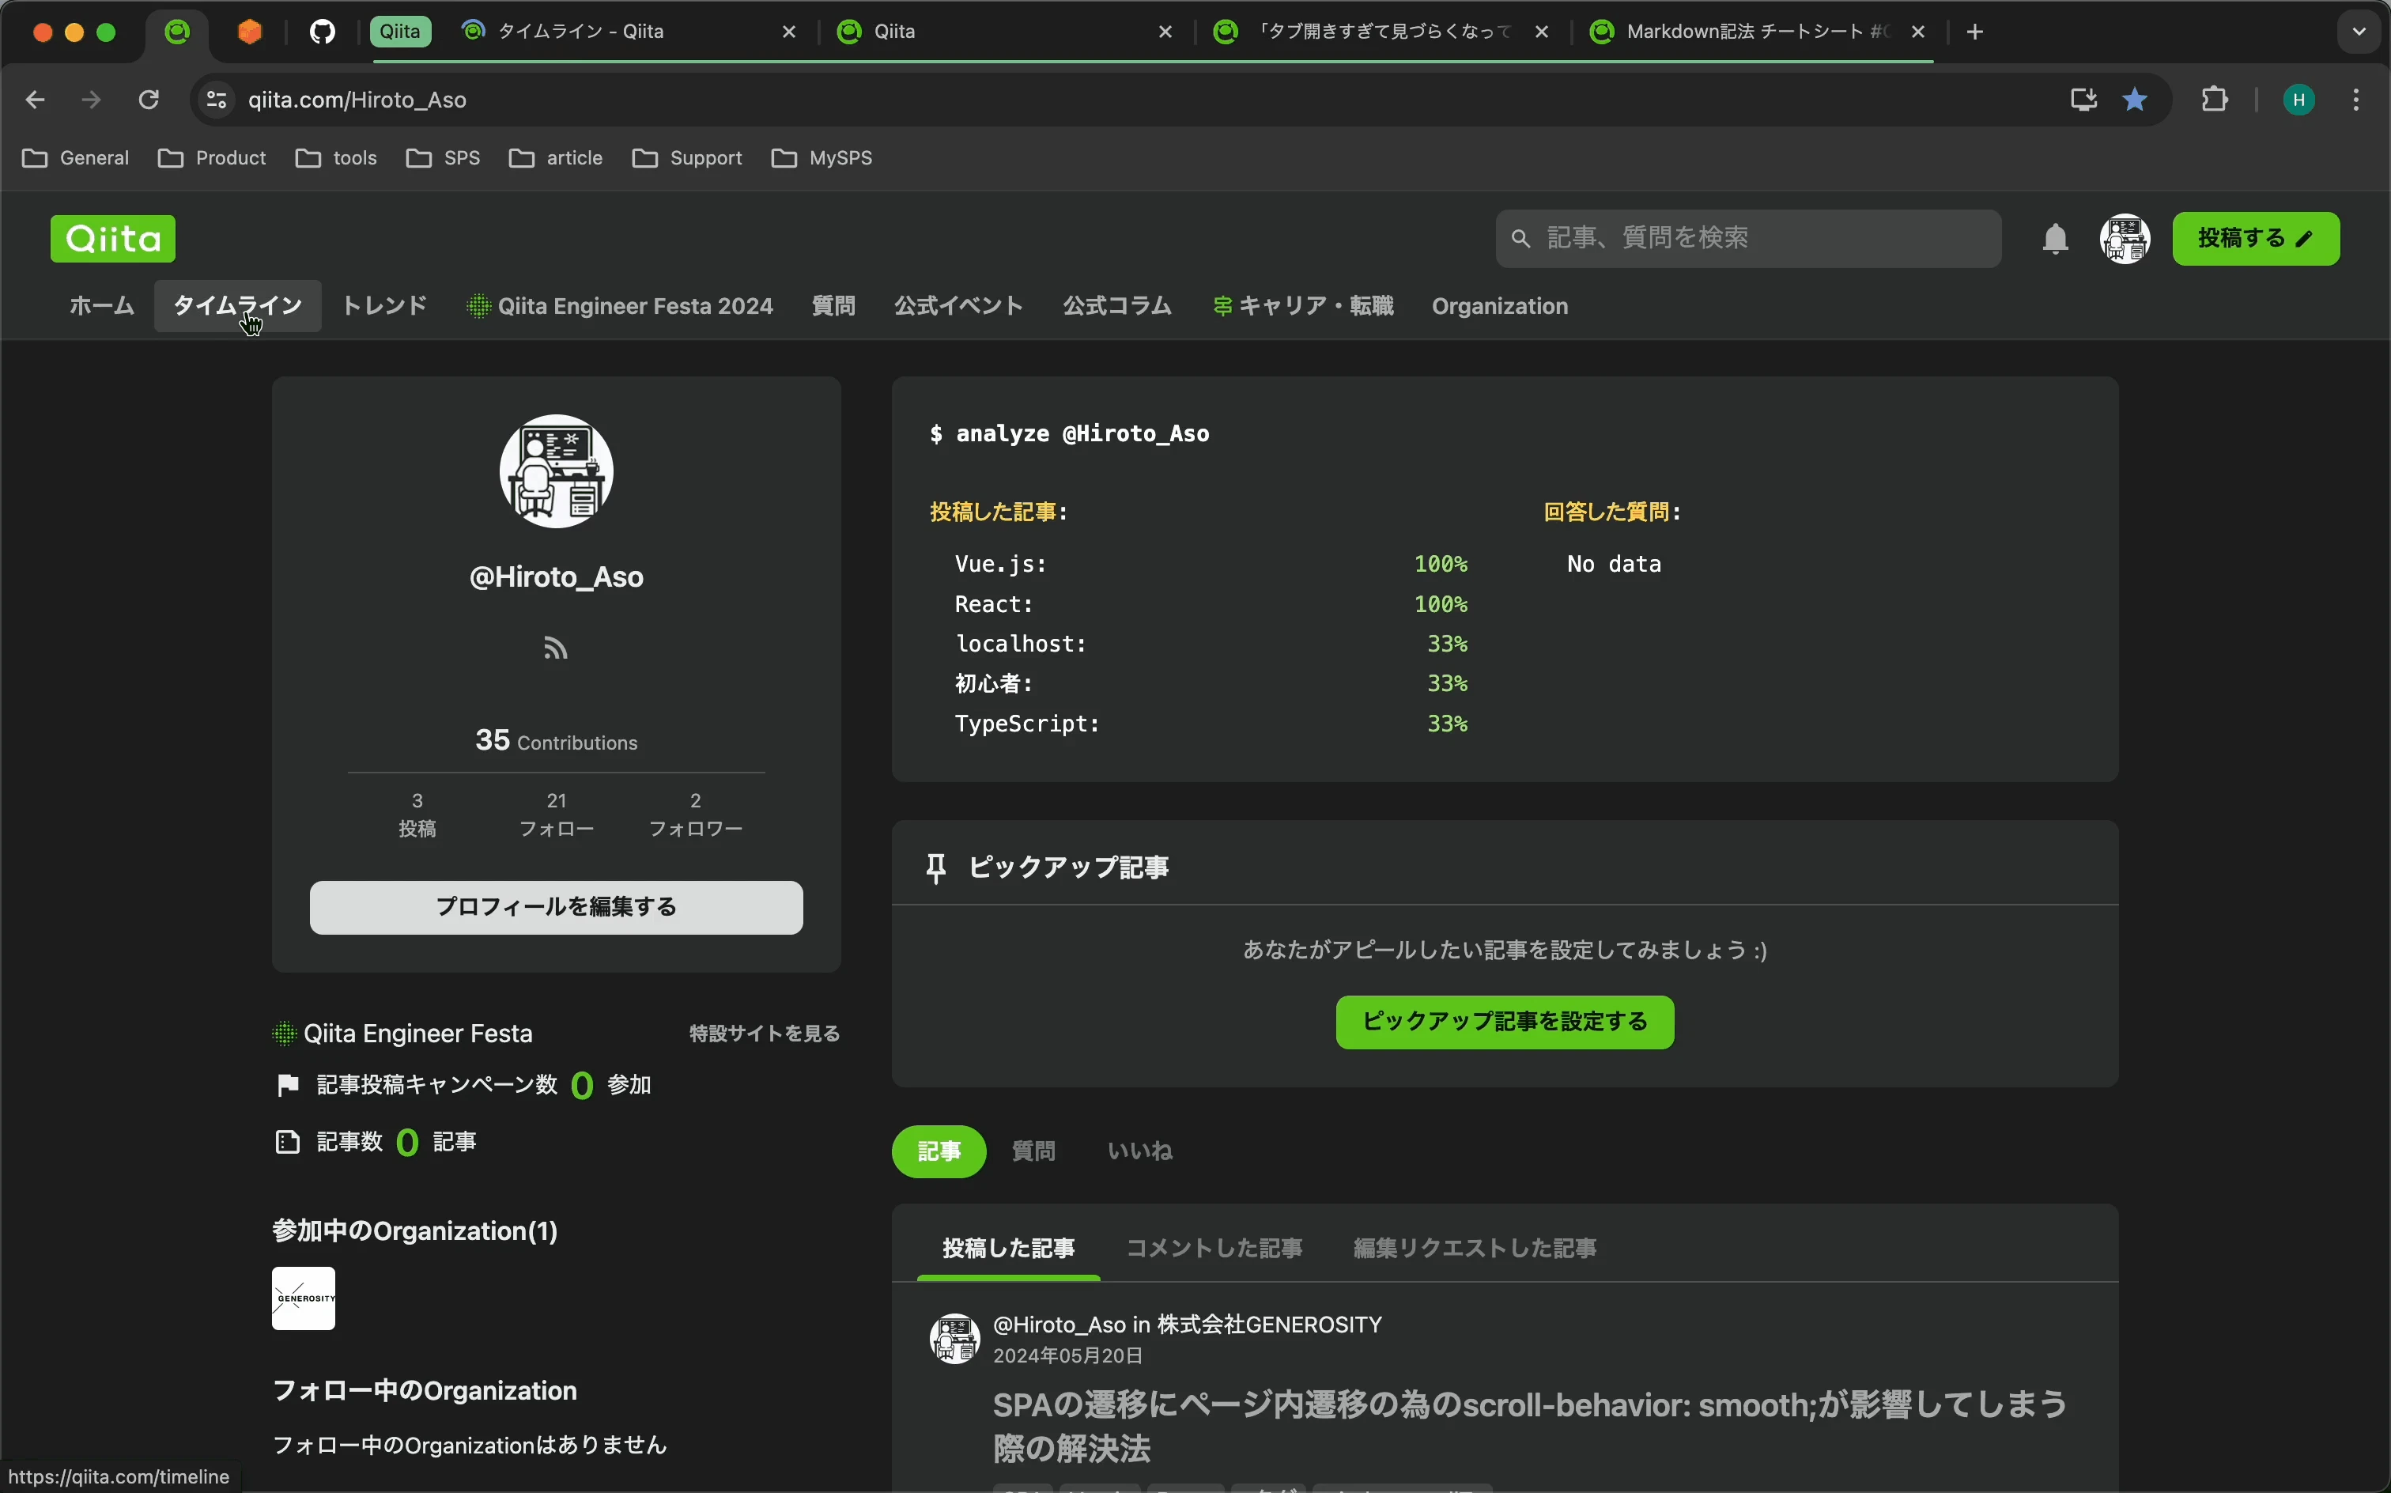Open the Chrome three-dot menu
2391x1493 pixels.
coord(2356,100)
